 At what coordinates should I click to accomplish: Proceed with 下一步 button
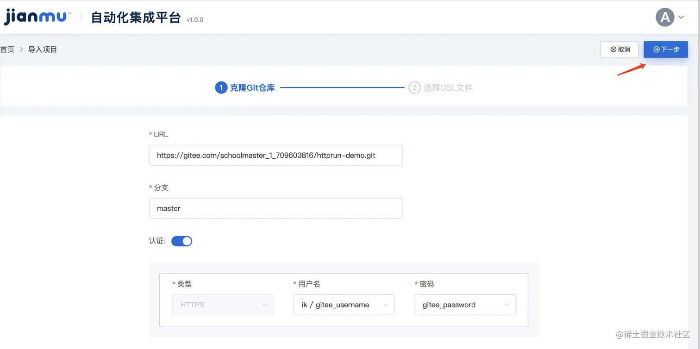coord(666,50)
